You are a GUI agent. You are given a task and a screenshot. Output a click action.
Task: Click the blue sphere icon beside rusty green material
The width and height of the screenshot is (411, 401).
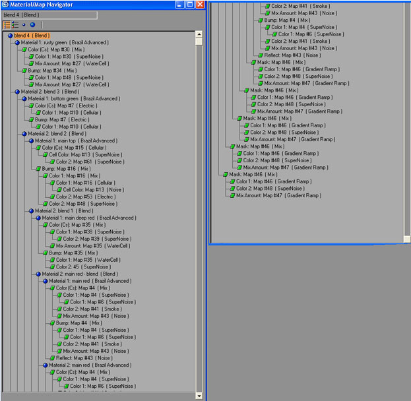coord(17,42)
